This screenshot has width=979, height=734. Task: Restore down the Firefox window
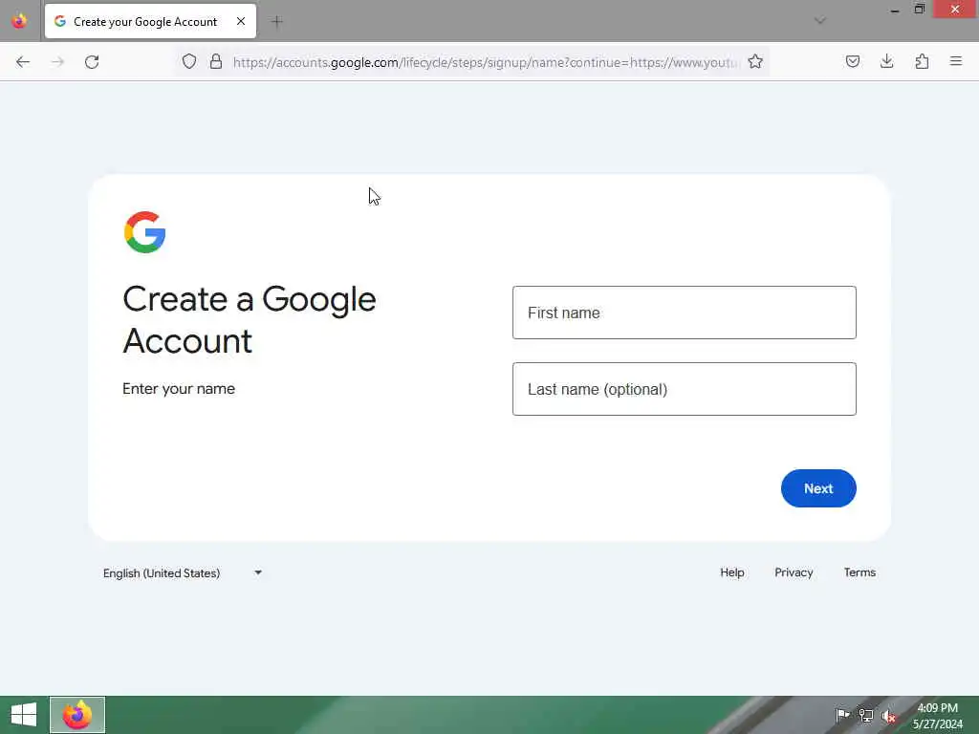coord(920,10)
